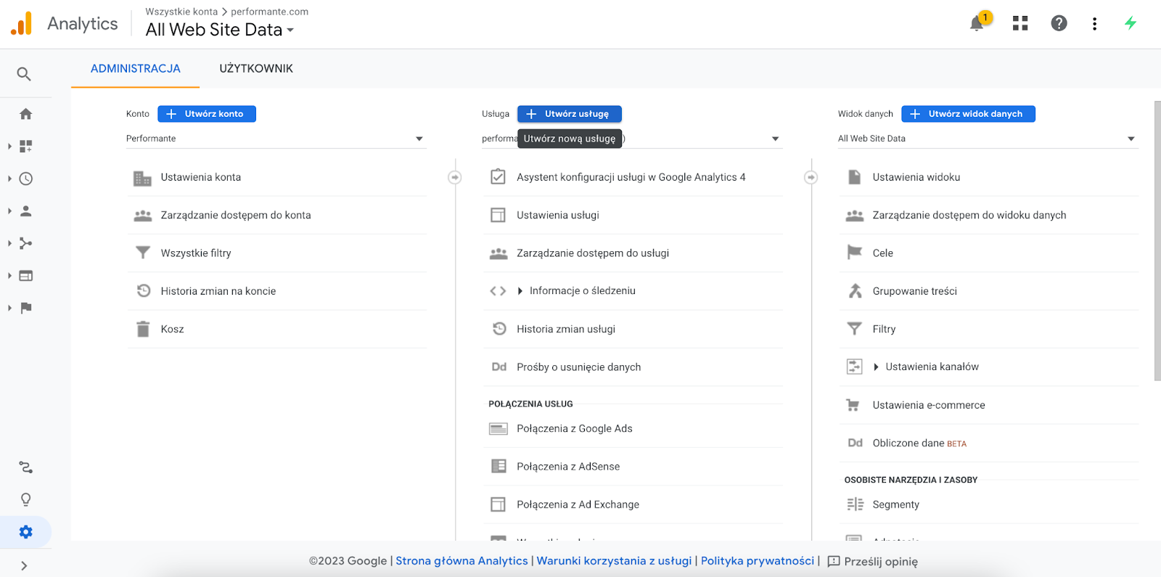
Task: Open the search icon in left sidebar
Action: (x=24, y=74)
